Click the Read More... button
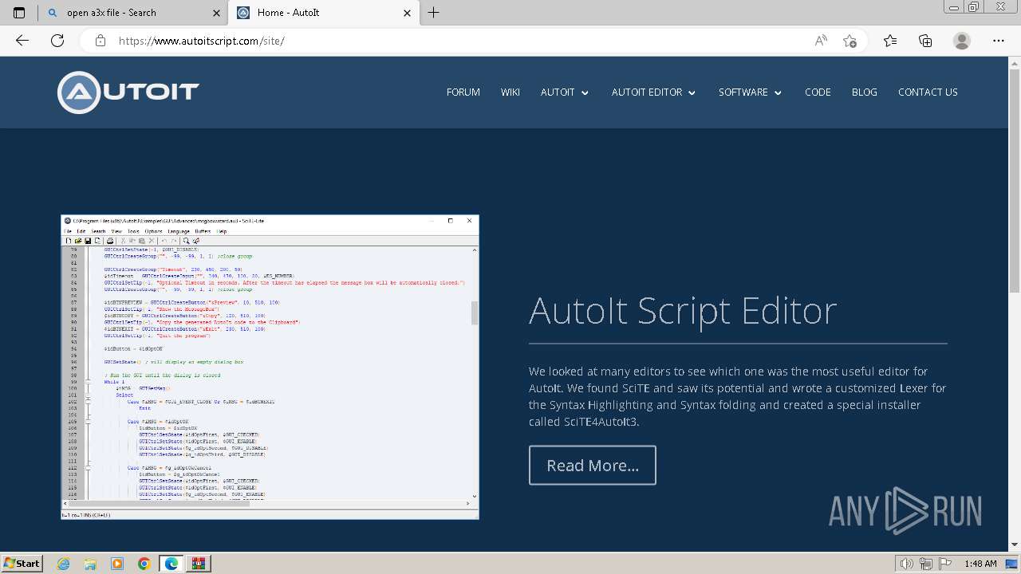The image size is (1021, 574). 593,466
